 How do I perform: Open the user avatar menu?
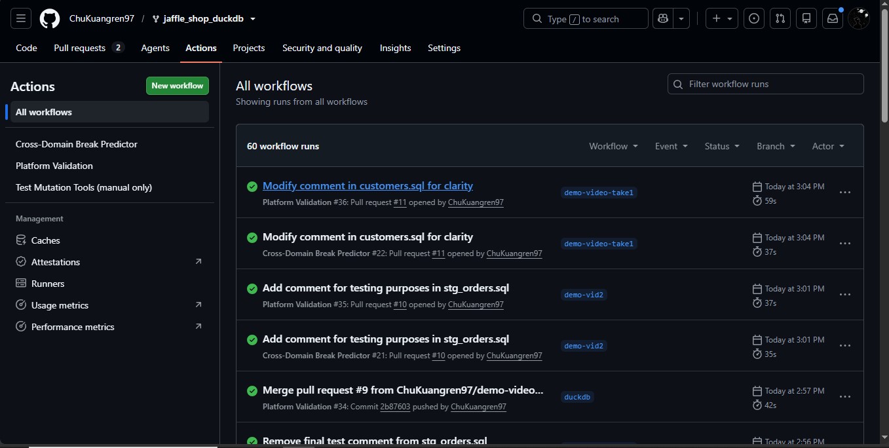859,18
